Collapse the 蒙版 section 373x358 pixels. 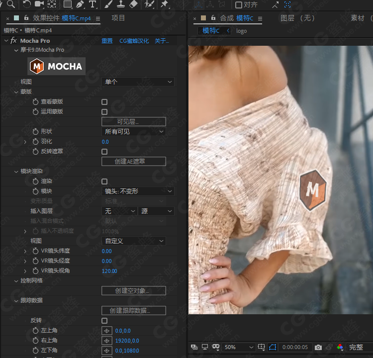(x=16, y=92)
